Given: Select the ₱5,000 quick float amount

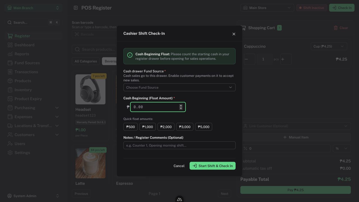Looking at the screenshot, I should (x=204, y=127).
